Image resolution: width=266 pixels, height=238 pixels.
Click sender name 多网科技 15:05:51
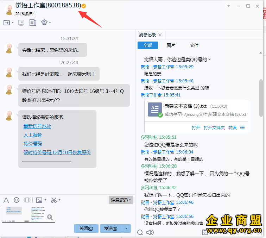(x=158, y=137)
